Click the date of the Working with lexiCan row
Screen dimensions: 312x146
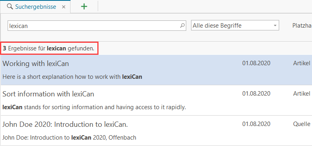point(256,63)
